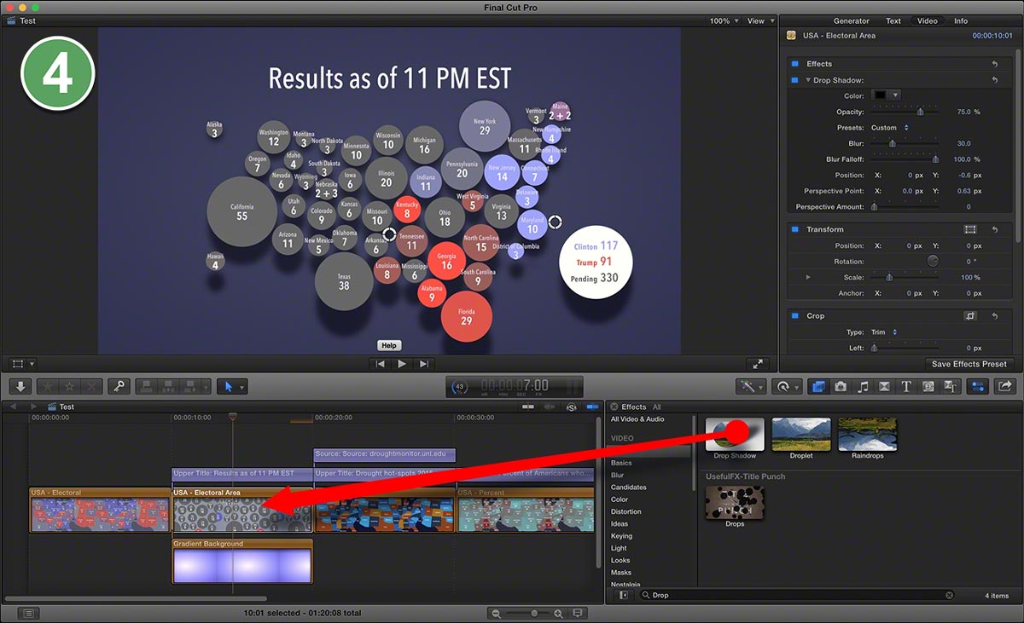Viewport: 1024px width, 623px height.
Task: Collapse the Drop Shadow disclosure triangle
Action: [x=808, y=80]
